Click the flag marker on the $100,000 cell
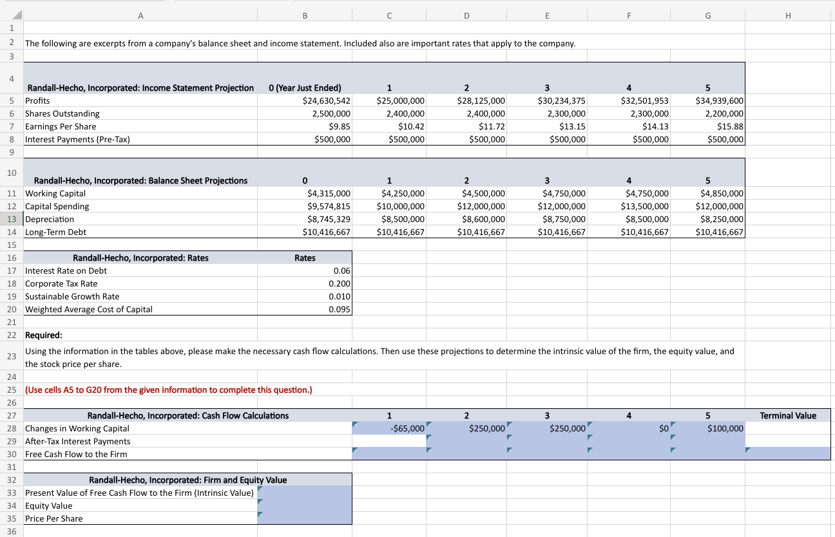 coord(673,424)
